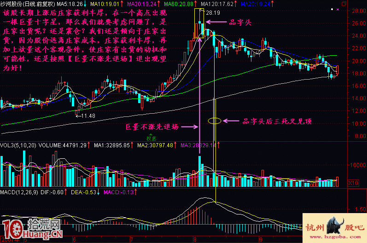Select the yellow MA10:19.01 label
The height and width of the screenshot is (243, 367).
(105, 4)
